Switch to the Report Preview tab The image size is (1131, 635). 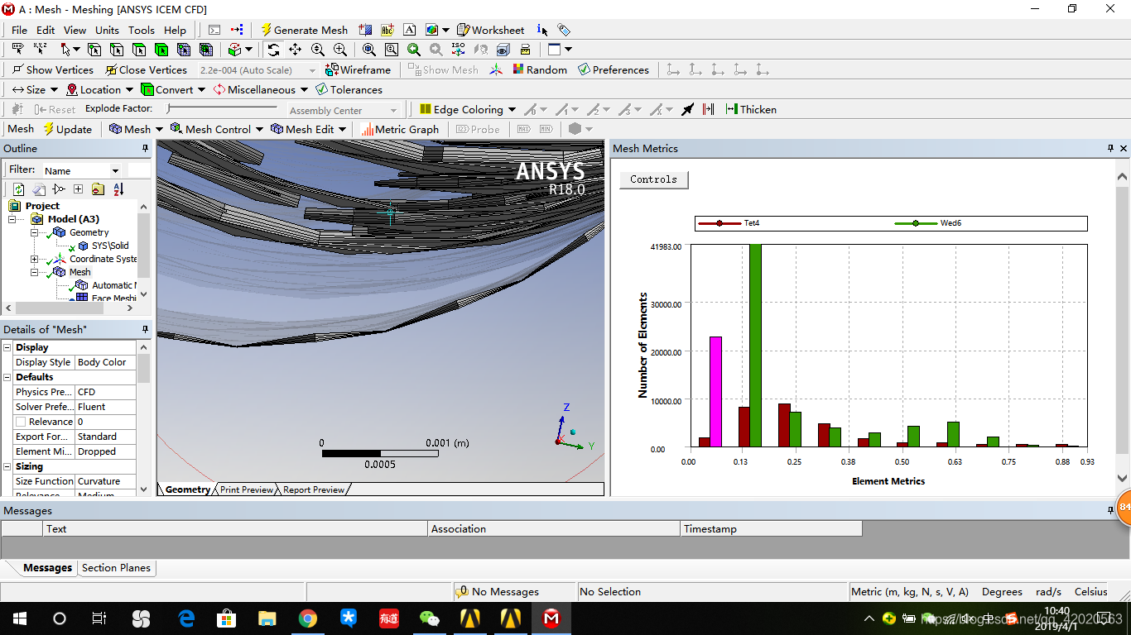[313, 489]
